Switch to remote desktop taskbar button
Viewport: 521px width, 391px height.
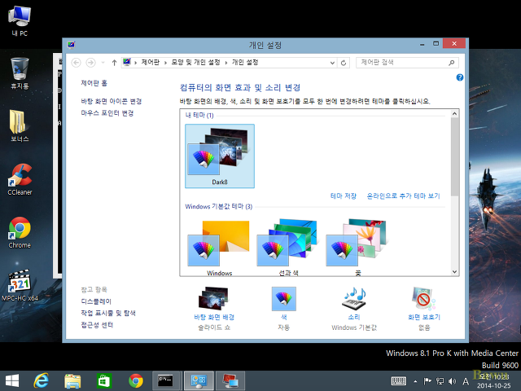tap(230, 380)
